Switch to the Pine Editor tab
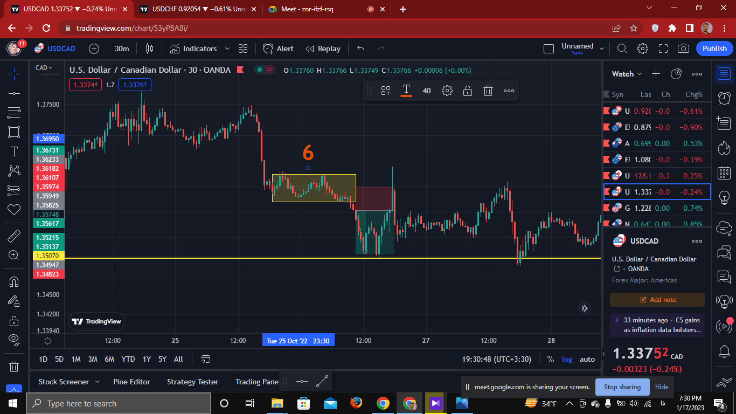736x414 pixels. click(131, 382)
